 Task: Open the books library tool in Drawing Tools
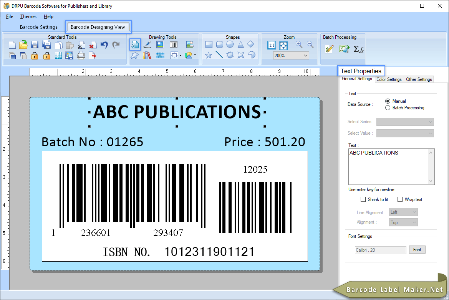click(x=147, y=55)
